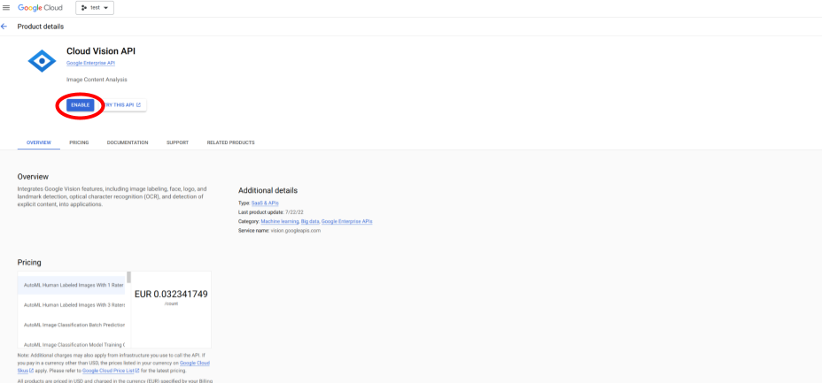The image size is (822, 383).
Task: Open the Documentation tab
Action: coord(128,142)
